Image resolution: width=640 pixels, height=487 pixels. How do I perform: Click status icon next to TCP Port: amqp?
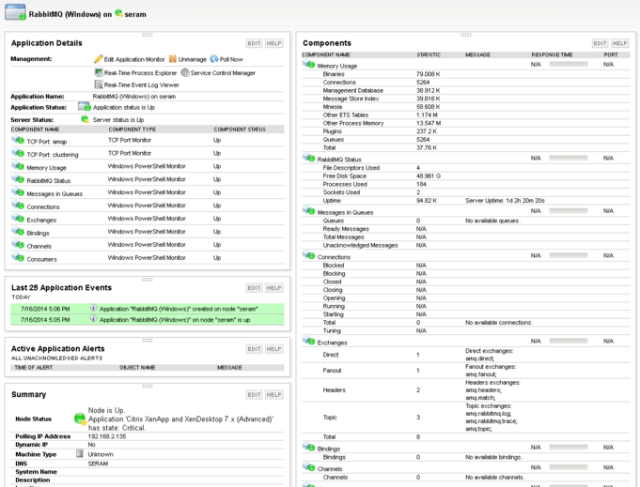pyautogui.click(x=18, y=140)
